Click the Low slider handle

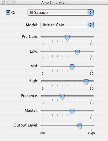point(77,52)
